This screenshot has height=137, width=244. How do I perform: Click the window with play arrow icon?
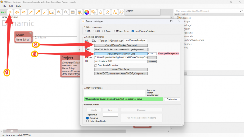80,12
